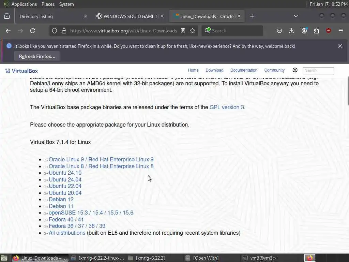Click the Firefox icon at taskbar right
Image resolution: width=349 pixels, height=262 pixels.
(x=310, y=258)
